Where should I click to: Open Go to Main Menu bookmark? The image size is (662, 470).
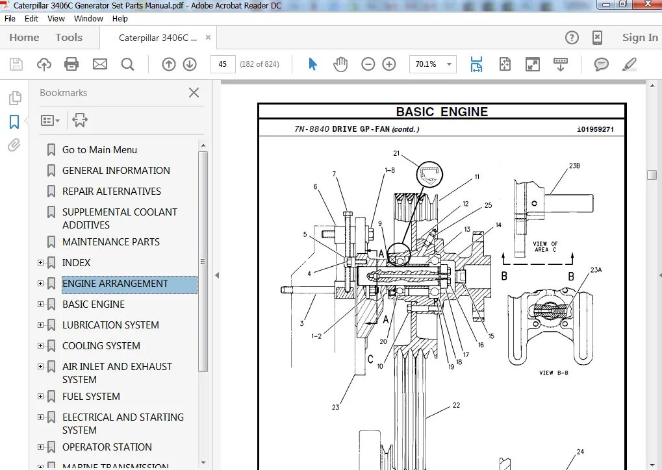[99, 150]
